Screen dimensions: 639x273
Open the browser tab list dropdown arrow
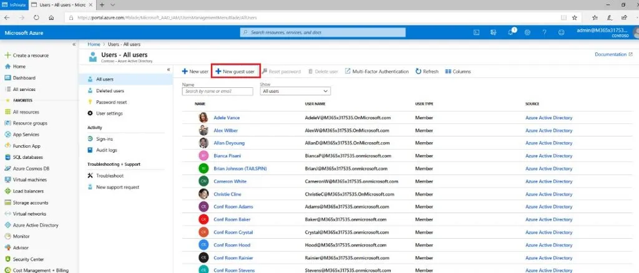tap(113, 5)
